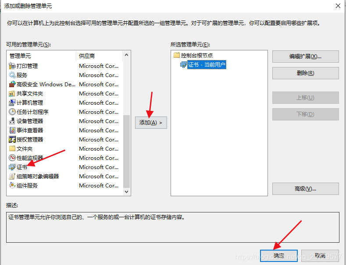This screenshot has width=346, height=265.
Task: Click the 组策略对象编辑器 scroll icon
Action: tap(12, 176)
